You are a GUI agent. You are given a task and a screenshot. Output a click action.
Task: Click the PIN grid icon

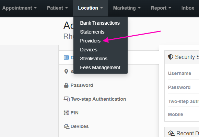(66, 113)
